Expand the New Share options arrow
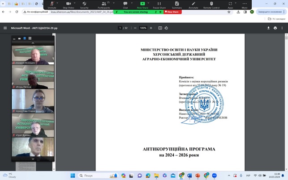 tap(148, 3)
